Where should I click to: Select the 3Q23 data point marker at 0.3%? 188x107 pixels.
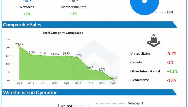[x=114, y=80]
